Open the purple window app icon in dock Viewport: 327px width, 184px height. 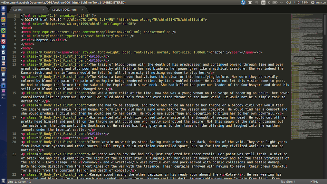point(3,91)
